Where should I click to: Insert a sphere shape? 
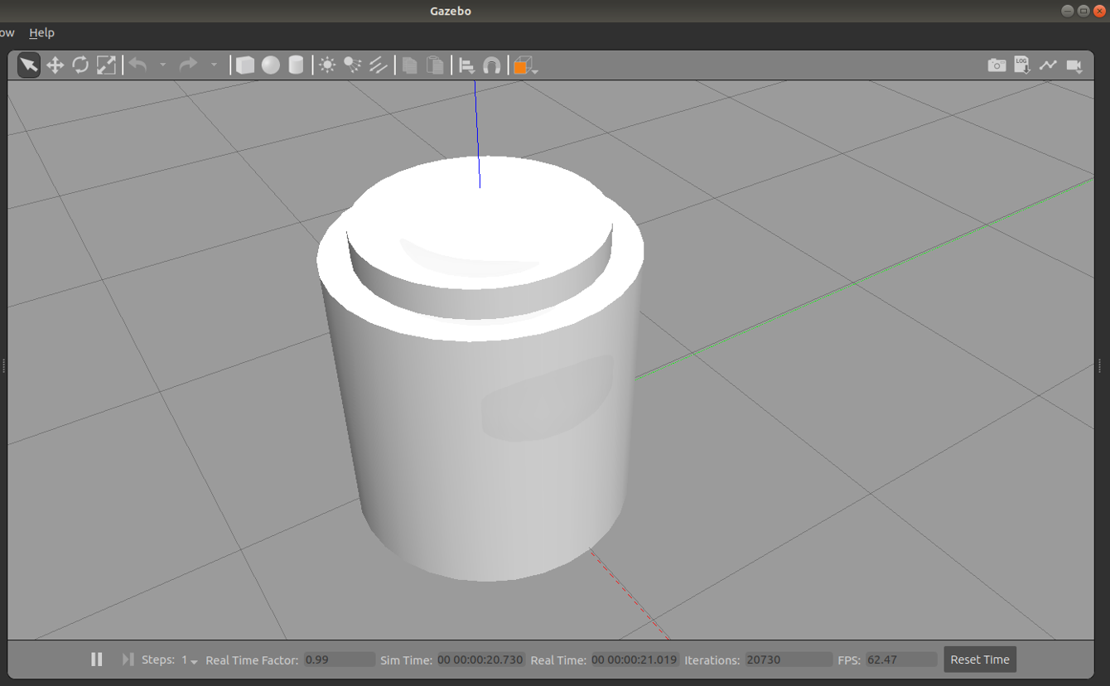[x=271, y=65]
